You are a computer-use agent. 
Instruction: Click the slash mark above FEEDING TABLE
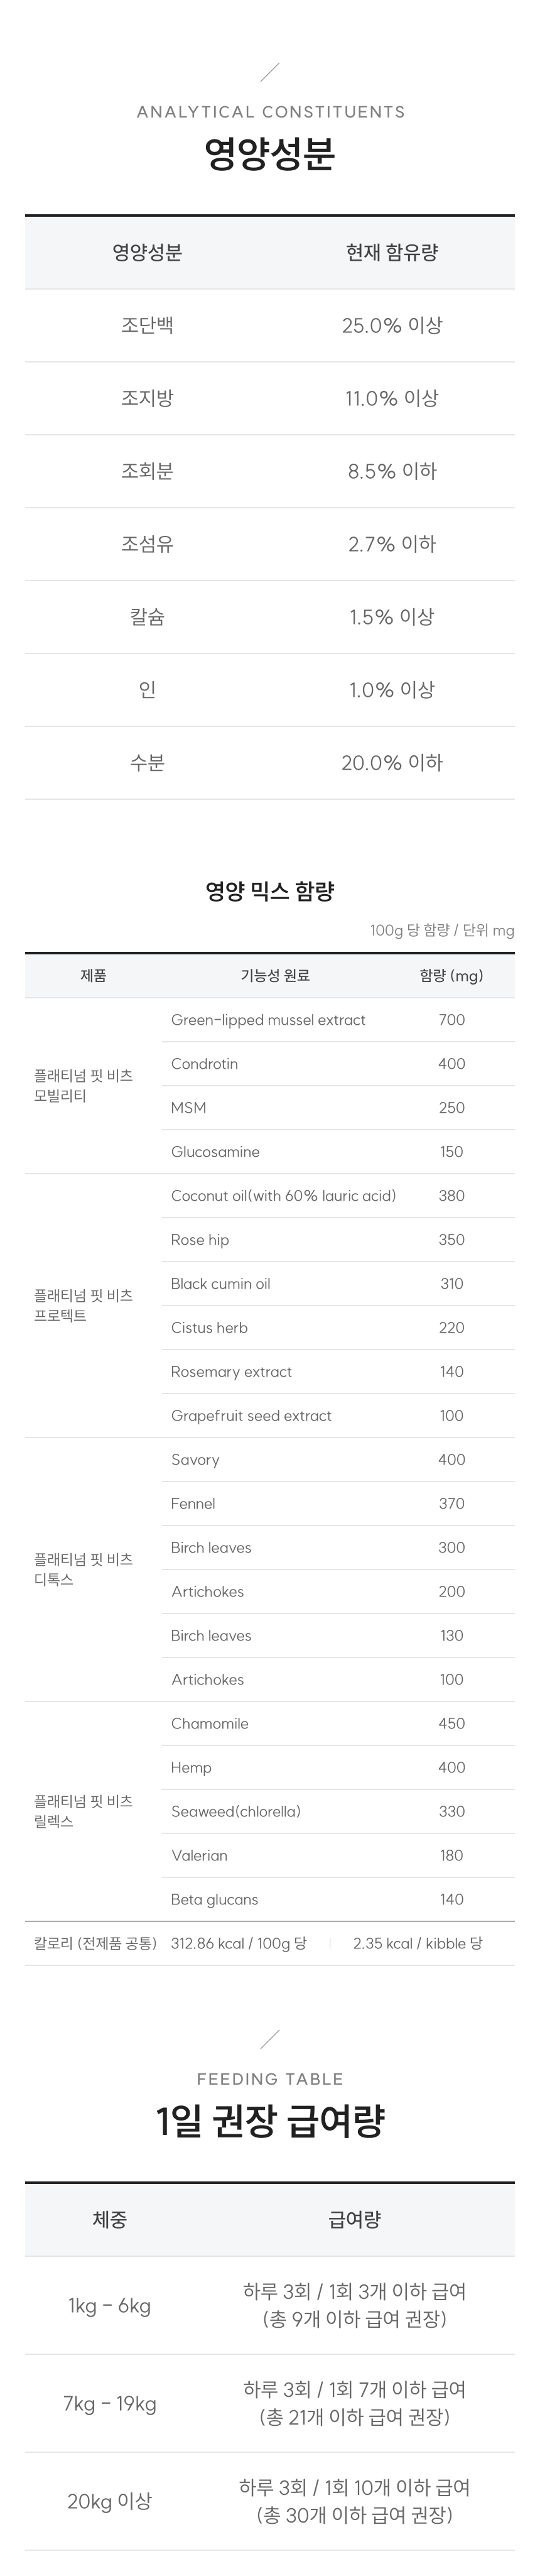click(x=269, y=2038)
